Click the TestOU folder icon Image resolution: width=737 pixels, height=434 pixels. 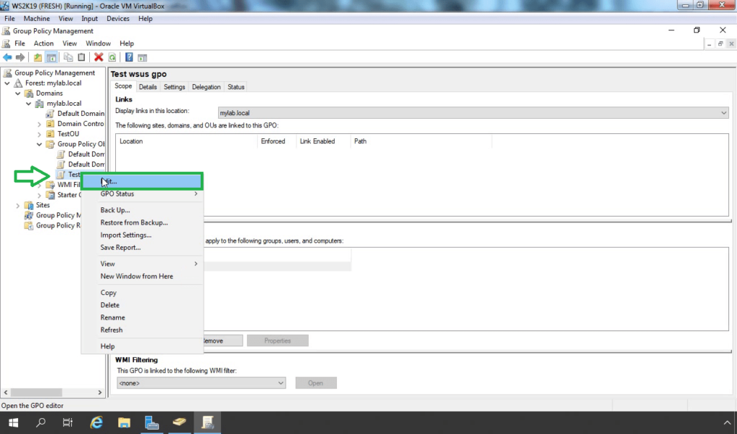50,134
